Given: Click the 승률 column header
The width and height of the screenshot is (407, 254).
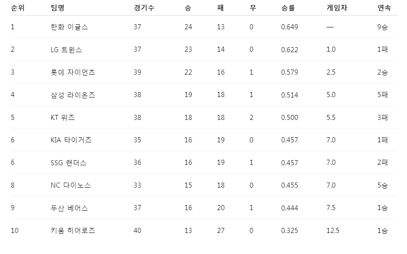Looking at the screenshot, I should (288, 8).
